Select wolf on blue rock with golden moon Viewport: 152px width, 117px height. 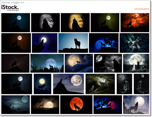[x=79, y=63]
